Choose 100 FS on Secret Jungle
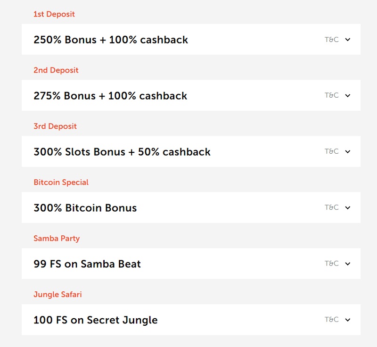The image size is (377, 347). tap(191, 319)
